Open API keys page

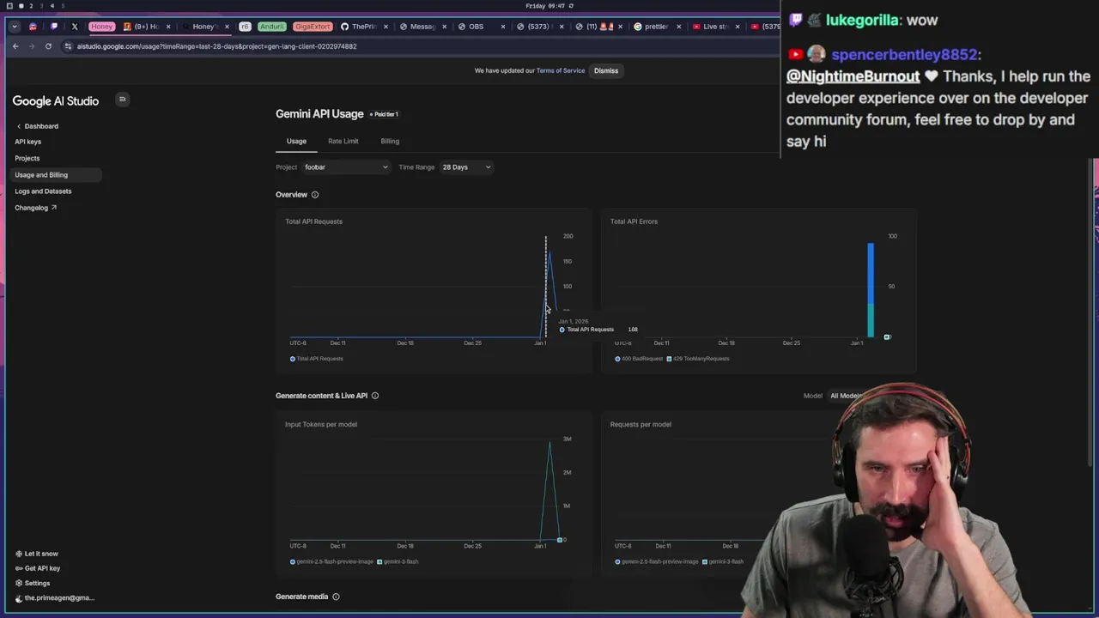(x=27, y=142)
